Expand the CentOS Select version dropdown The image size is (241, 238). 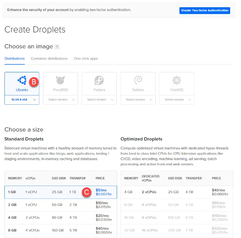pos(177,100)
